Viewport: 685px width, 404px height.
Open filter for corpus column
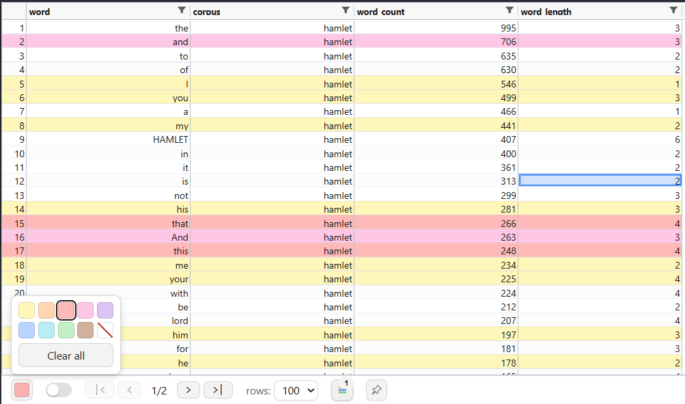point(346,10)
